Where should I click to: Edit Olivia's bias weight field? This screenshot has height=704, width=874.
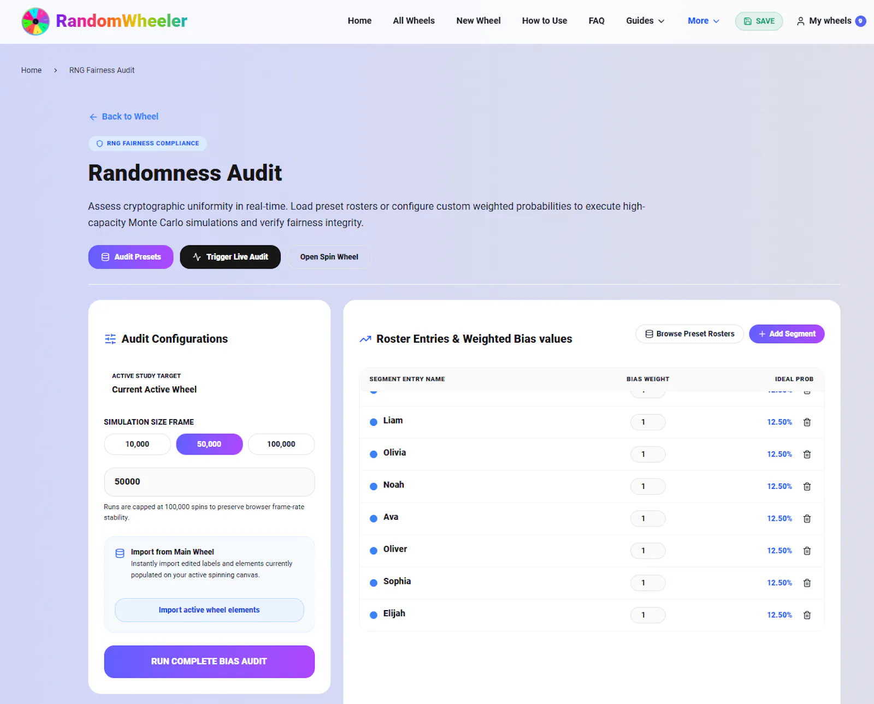(x=648, y=454)
